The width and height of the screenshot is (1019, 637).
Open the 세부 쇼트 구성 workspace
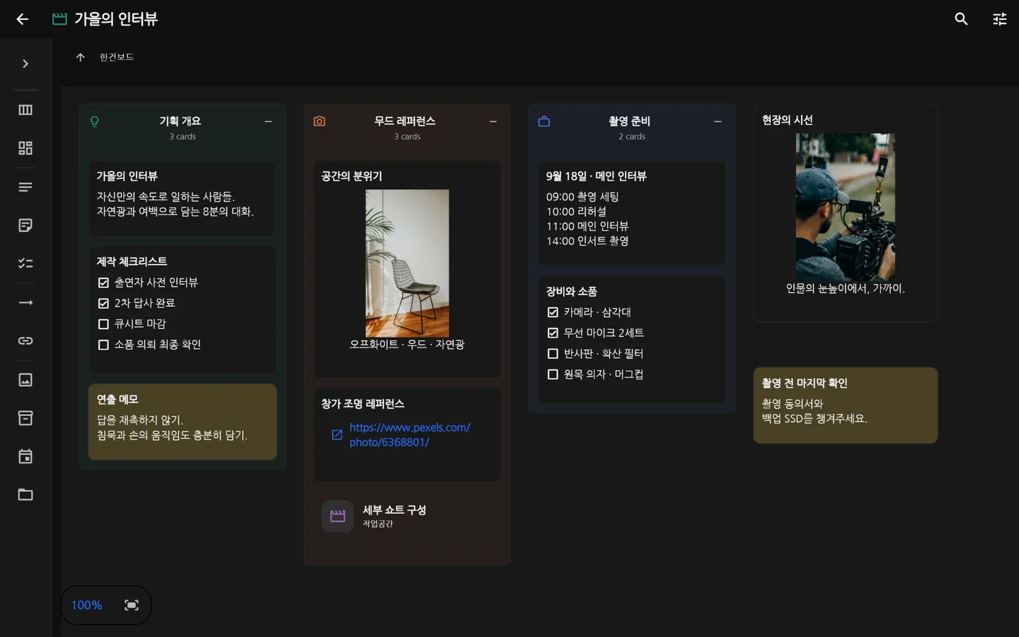(407, 516)
